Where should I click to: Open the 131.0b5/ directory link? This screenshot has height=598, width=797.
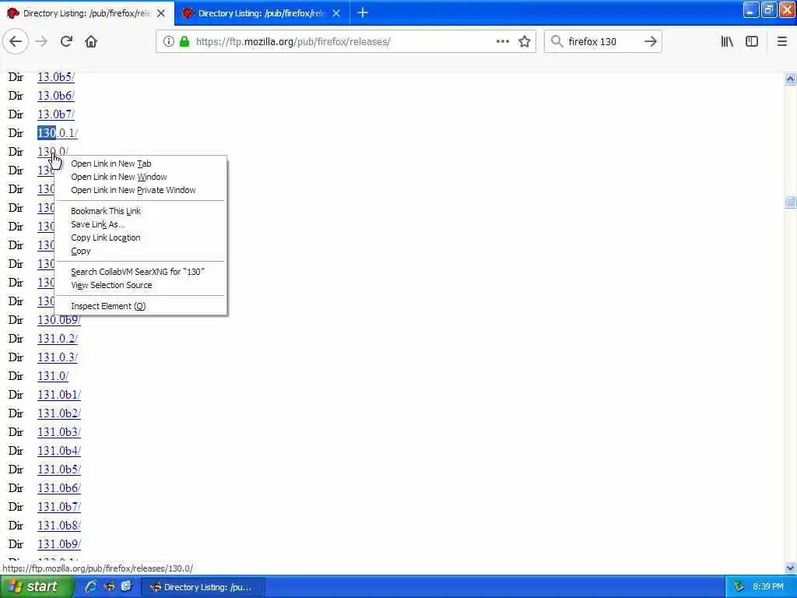[x=59, y=470]
